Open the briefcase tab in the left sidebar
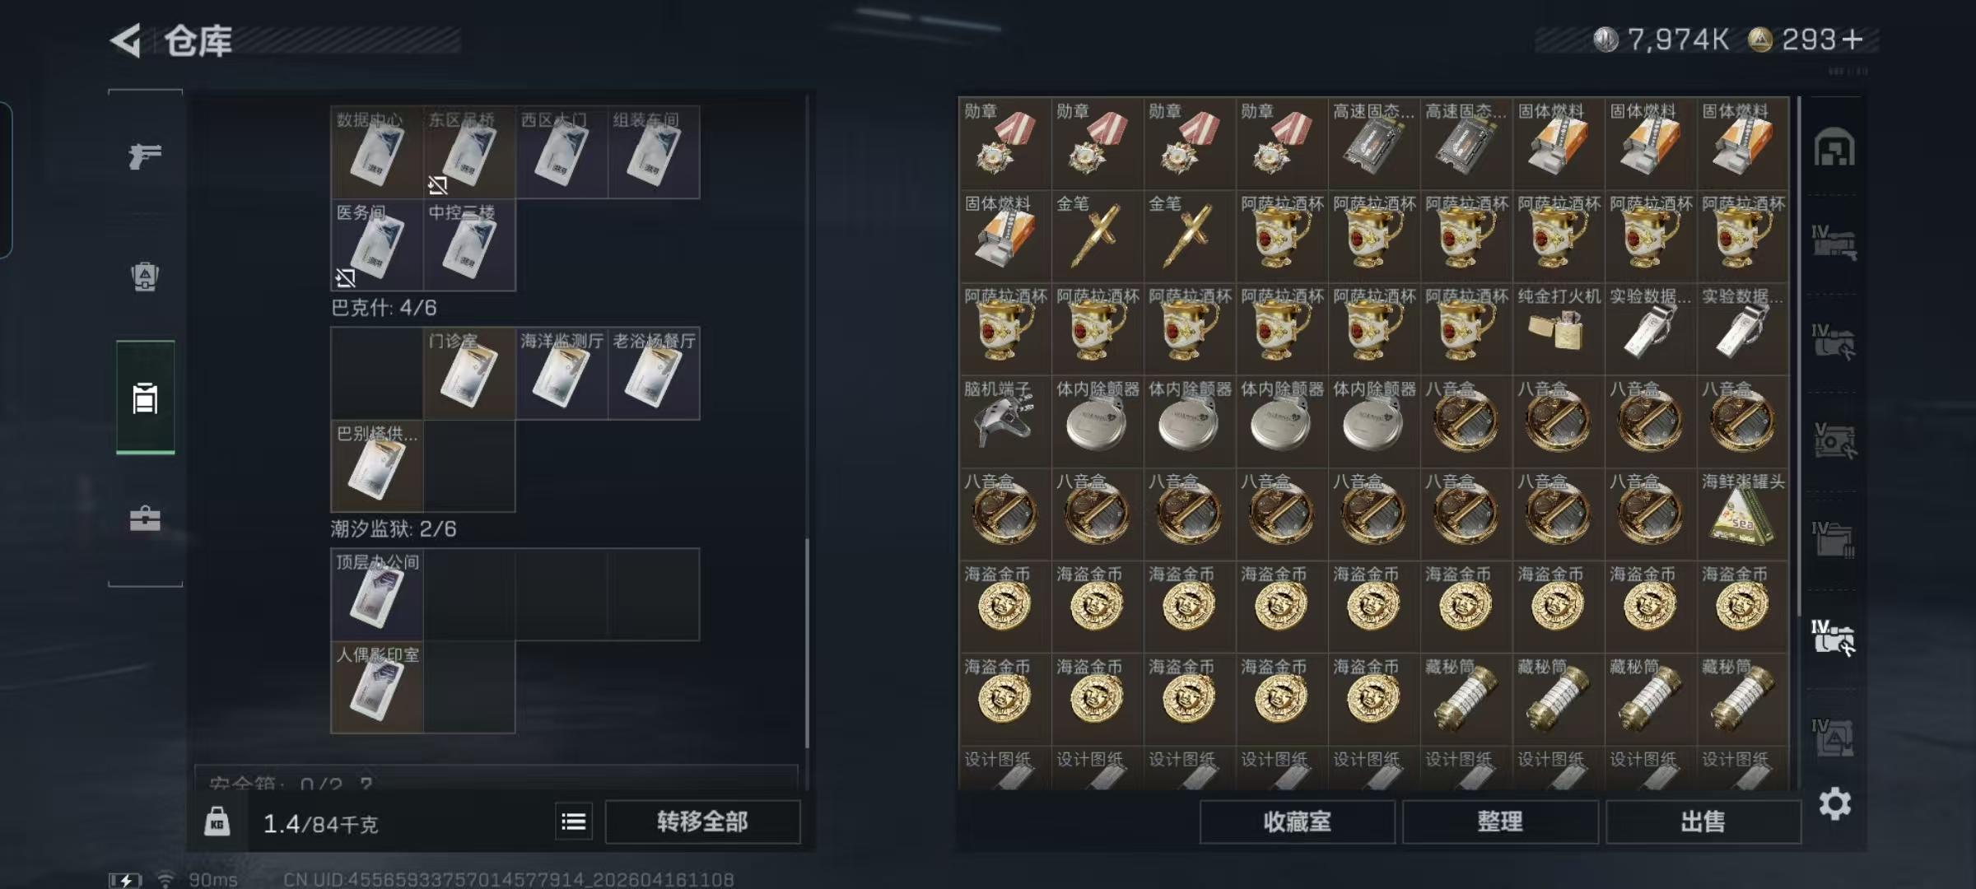The image size is (1976, 889). [145, 519]
